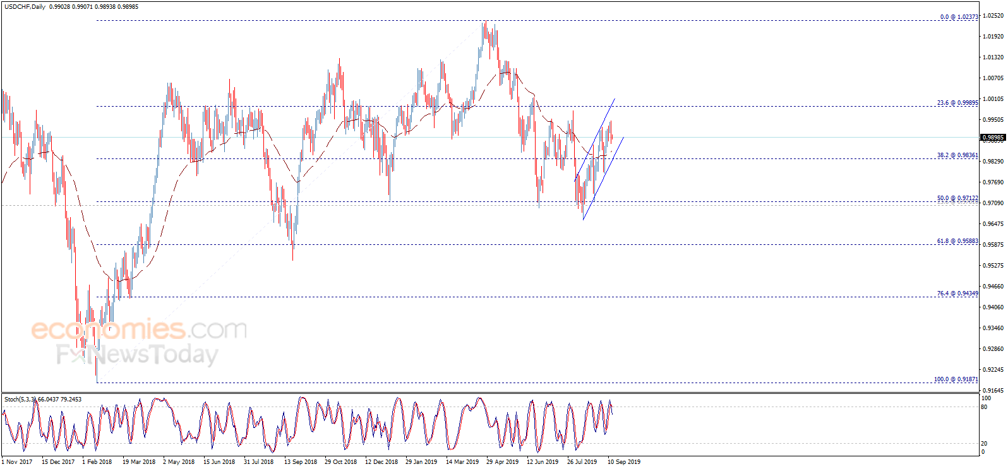Image resolution: width=1008 pixels, height=469 pixels.
Task: Click the 1.00105 price axis value
Action: click(993, 99)
